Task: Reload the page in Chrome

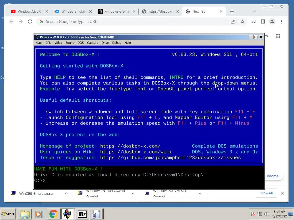Action: 30,21
